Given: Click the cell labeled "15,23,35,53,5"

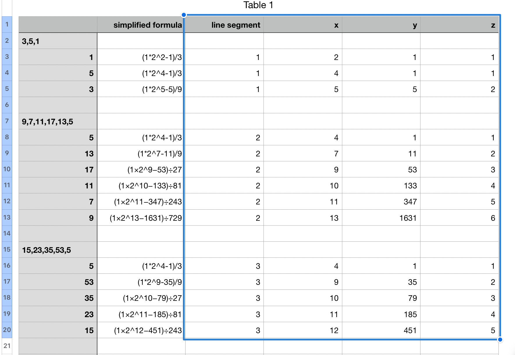Looking at the screenshot, I should click(x=58, y=250).
